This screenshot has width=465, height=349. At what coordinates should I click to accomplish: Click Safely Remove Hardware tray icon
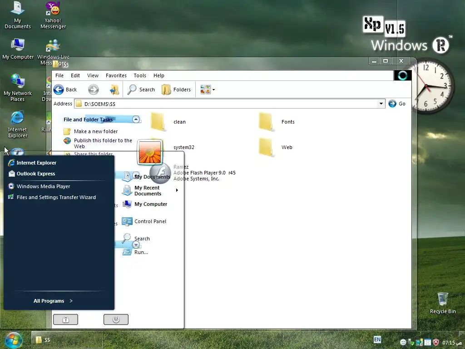(x=411, y=343)
